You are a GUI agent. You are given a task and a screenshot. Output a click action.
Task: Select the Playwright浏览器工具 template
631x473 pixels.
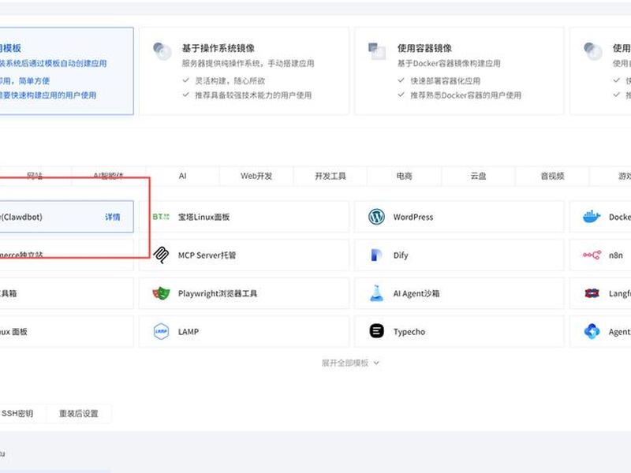[x=244, y=293]
